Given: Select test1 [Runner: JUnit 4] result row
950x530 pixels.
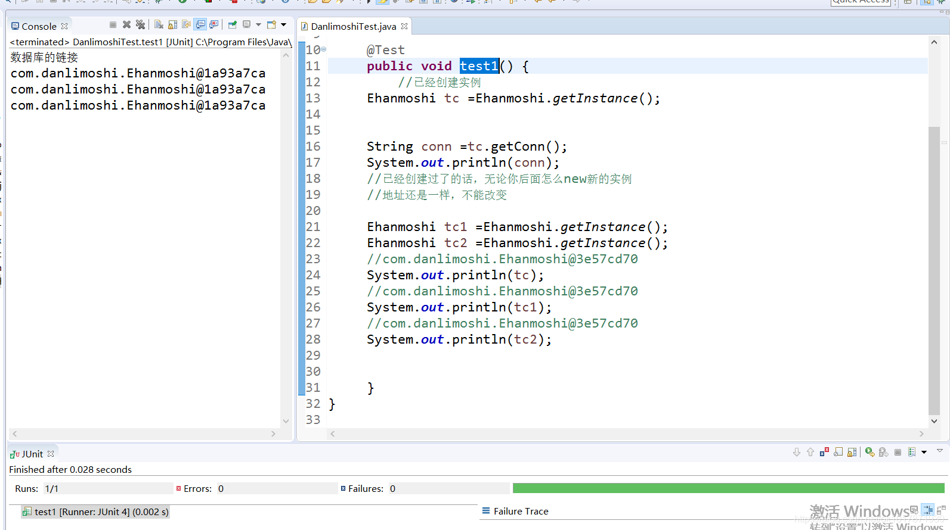Looking at the screenshot, I should [95, 512].
